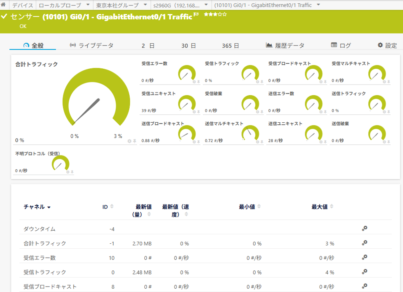Open the 履歴データ tab

285,45
